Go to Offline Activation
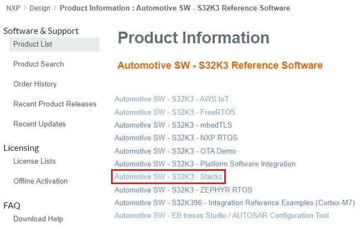Viewport: 363px width, 228px height. click(x=40, y=181)
